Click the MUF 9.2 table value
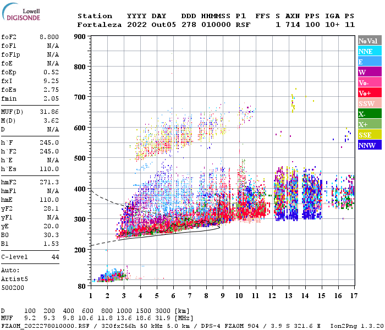The height and width of the screenshot is (330, 385). coord(30,318)
